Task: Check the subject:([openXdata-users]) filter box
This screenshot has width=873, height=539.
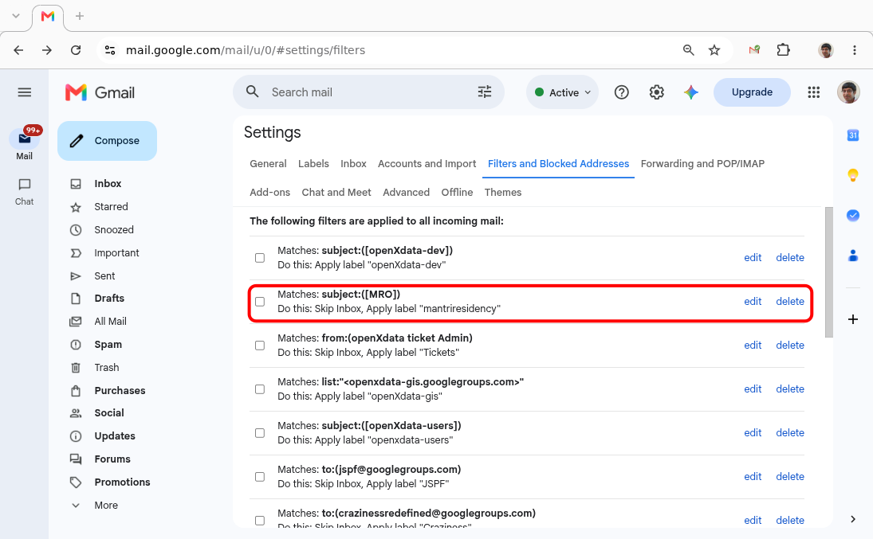Action: (260, 433)
